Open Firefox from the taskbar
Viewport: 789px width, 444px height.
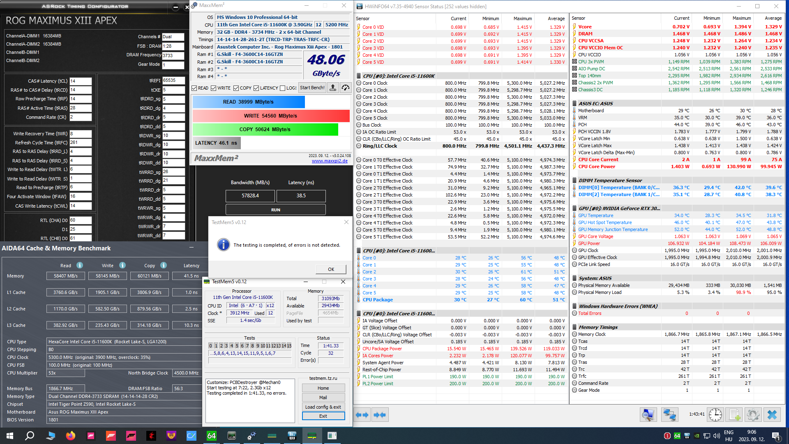point(71,435)
